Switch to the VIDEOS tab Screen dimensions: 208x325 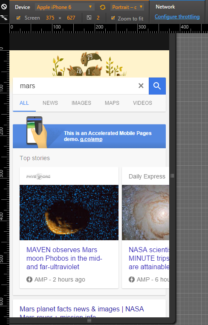142,103
